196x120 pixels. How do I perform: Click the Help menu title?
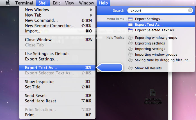click(103, 3)
